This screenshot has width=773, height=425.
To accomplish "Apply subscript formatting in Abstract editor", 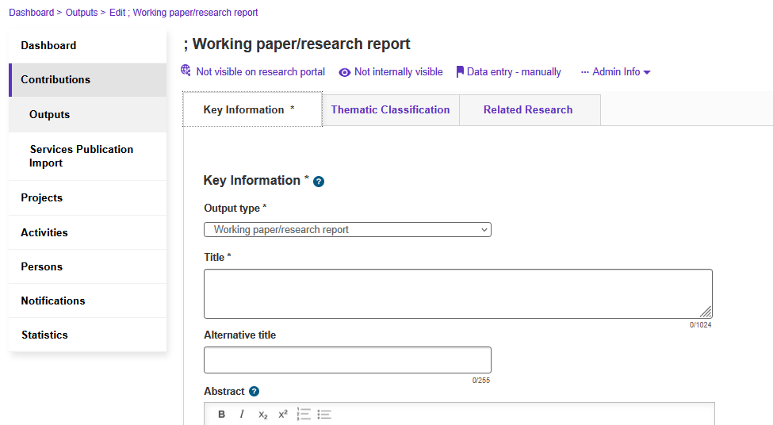I will coord(262,415).
